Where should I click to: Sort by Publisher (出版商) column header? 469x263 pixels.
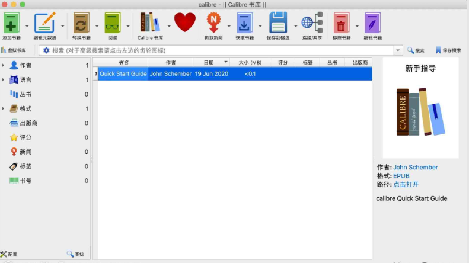pyautogui.click(x=359, y=62)
